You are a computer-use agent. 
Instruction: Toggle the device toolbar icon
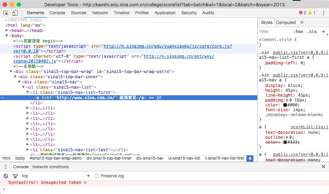[x=15, y=13]
